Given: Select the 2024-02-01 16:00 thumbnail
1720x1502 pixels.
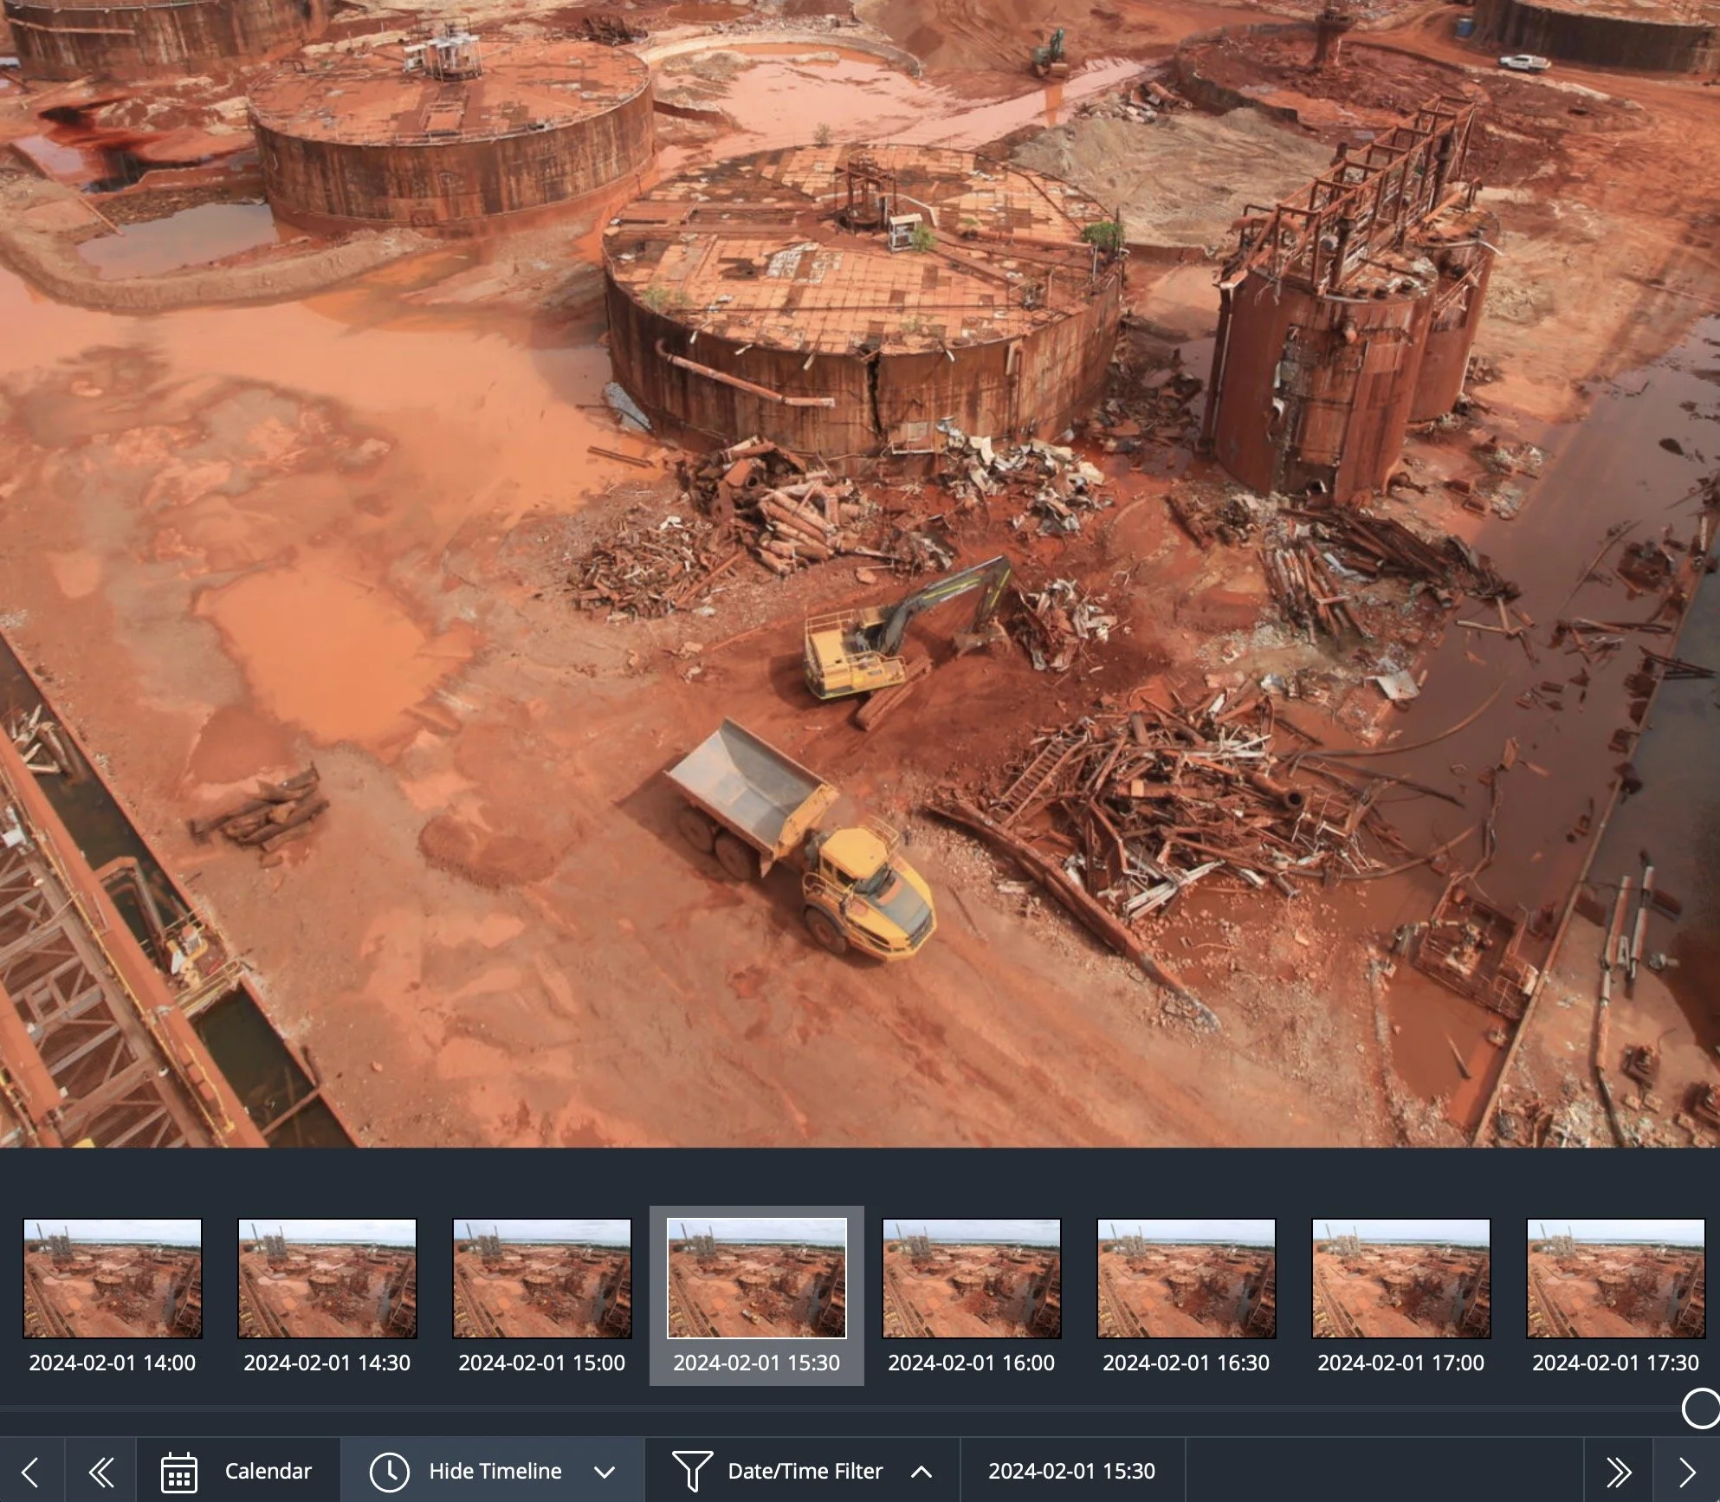Looking at the screenshot, I should click(x=972, y=1279).
